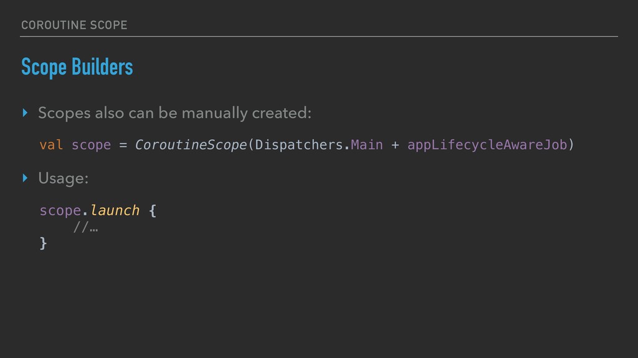This screenshot has height=358, width=638.
Task: Click the 'CoroutineScope' function name
Action: click(x=191, y=145)
